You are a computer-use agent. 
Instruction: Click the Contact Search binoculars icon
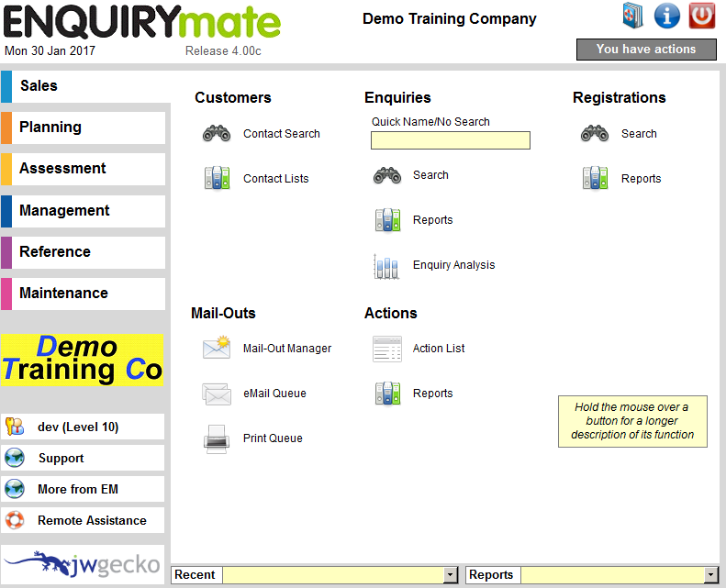pyautogui.click(x=217, y=134)
